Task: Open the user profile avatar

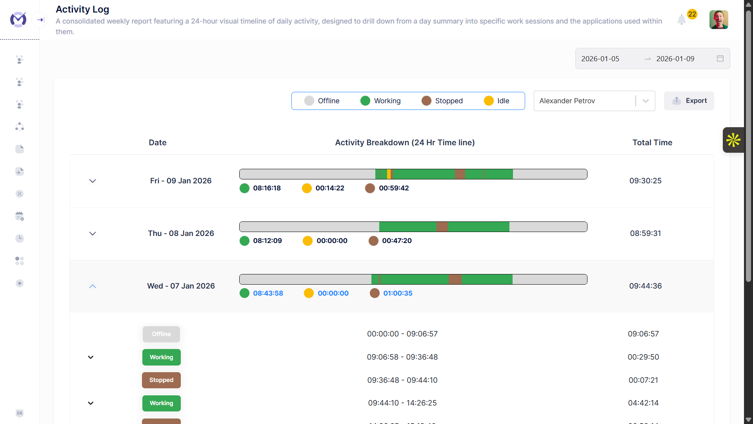Action: tap(718, 20)
